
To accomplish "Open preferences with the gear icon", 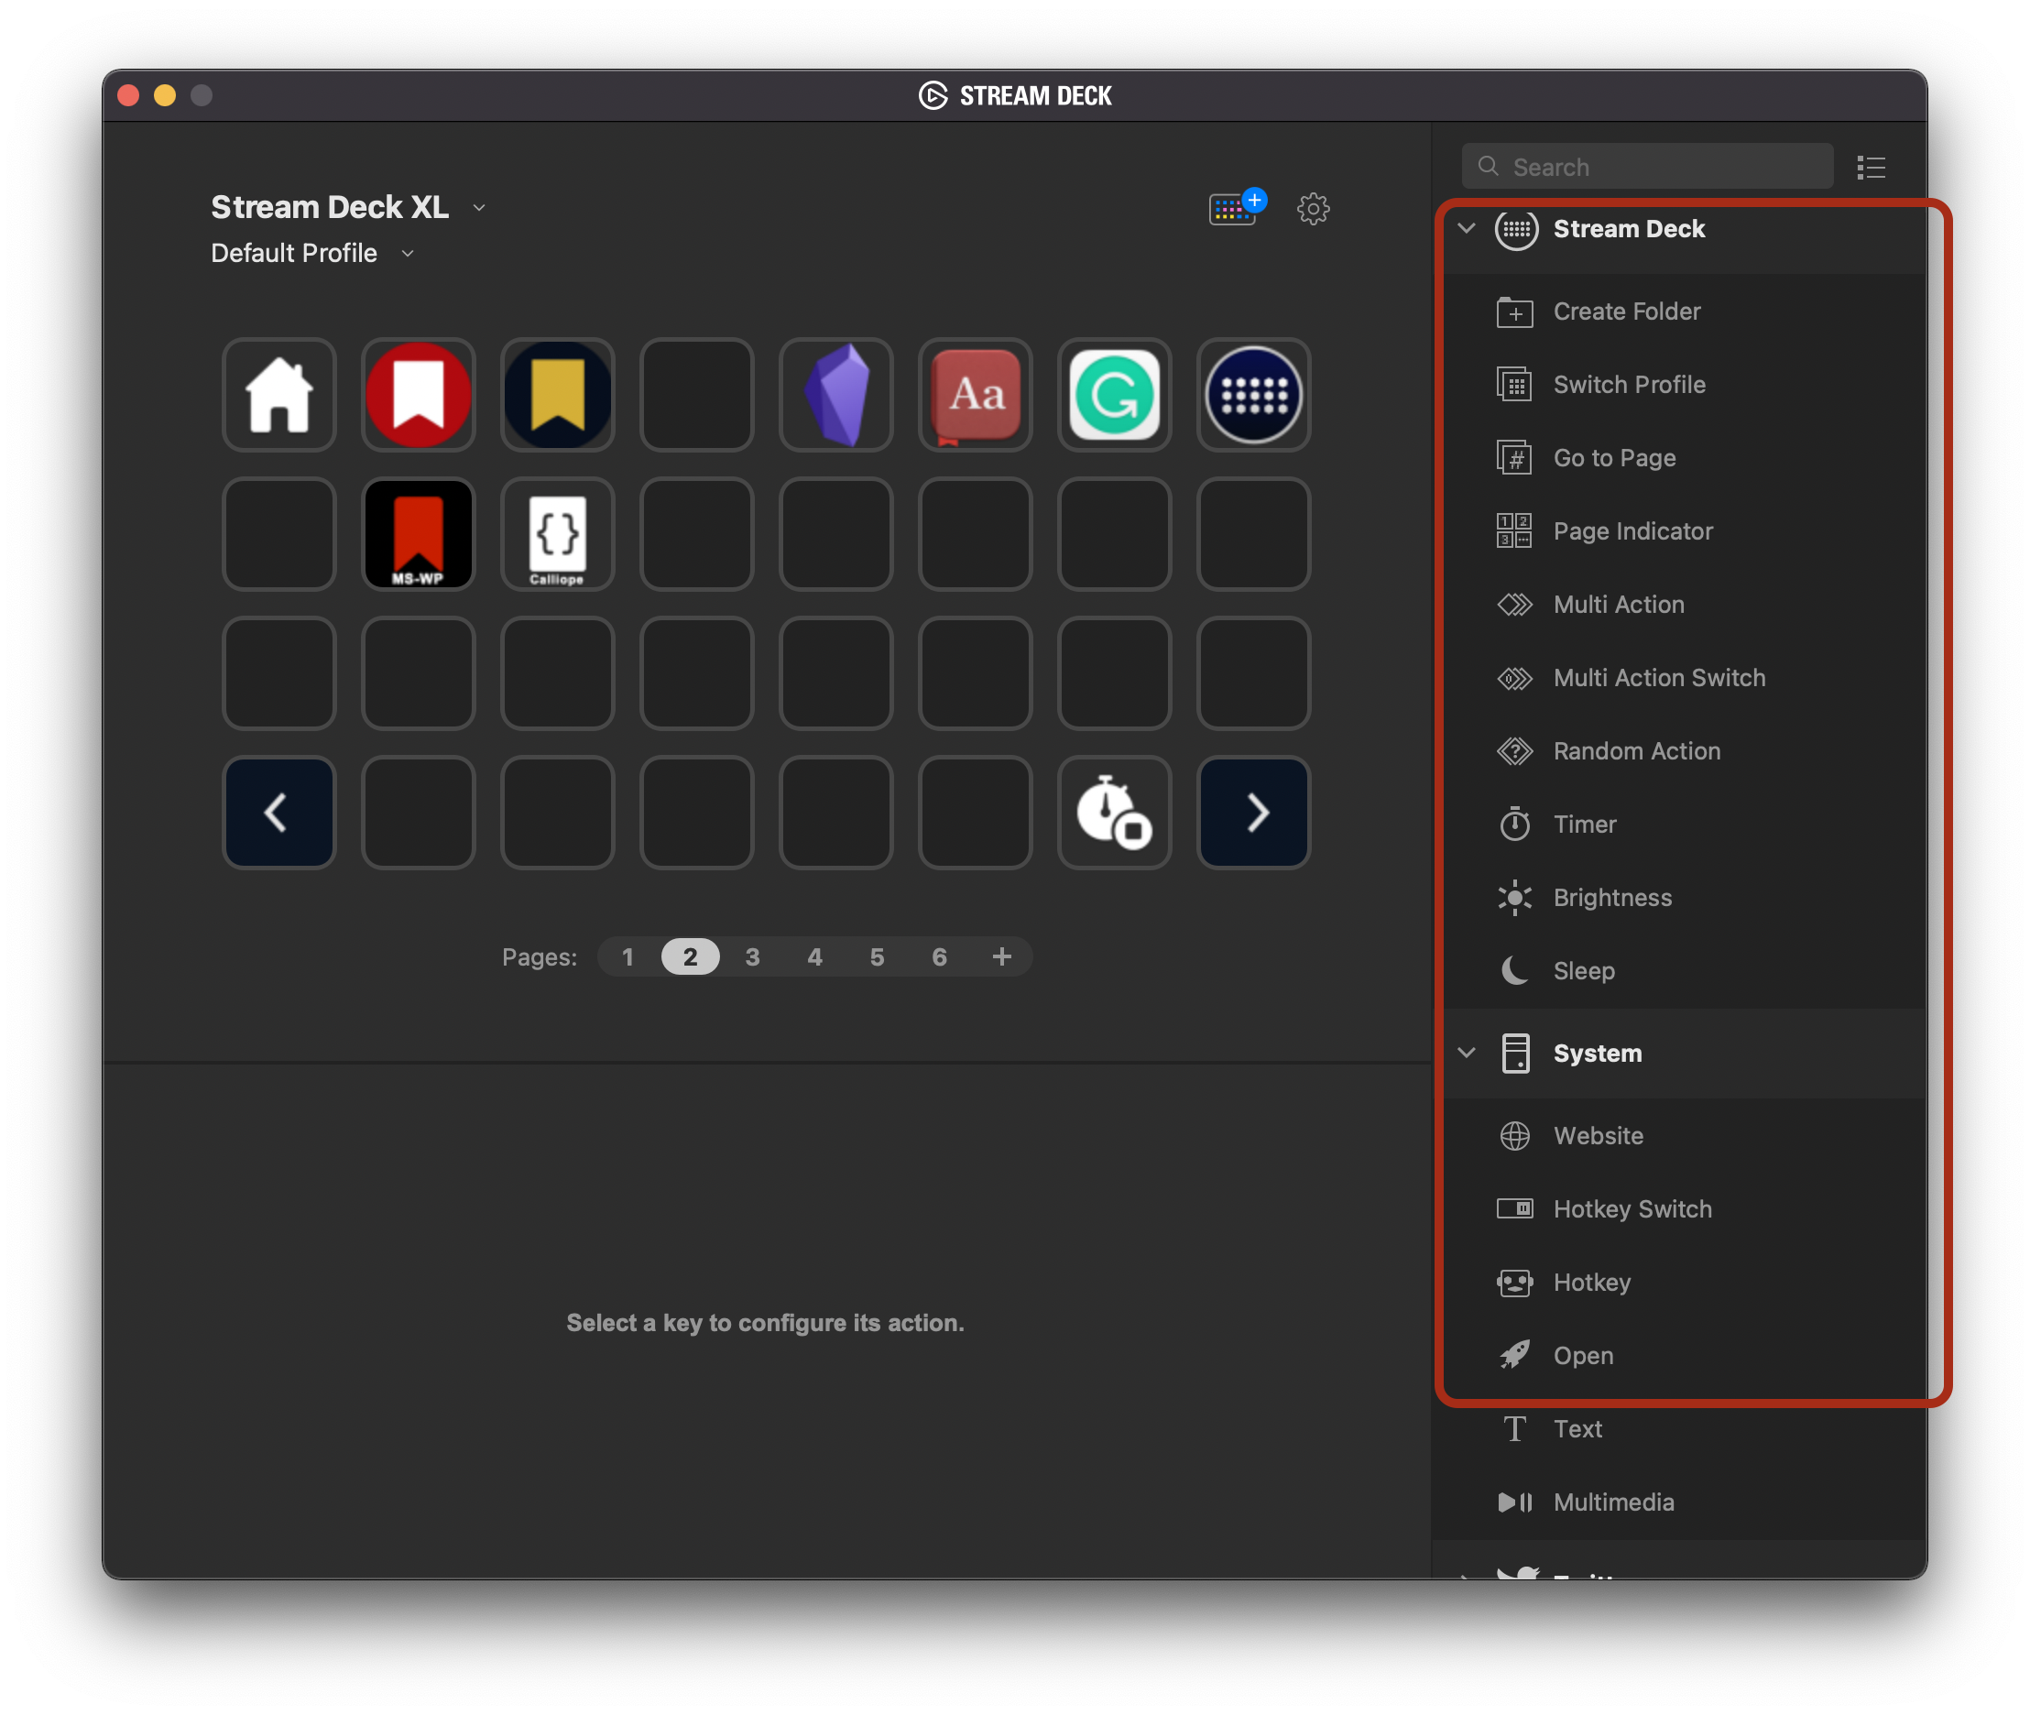I will click(x=1313, y=208).
